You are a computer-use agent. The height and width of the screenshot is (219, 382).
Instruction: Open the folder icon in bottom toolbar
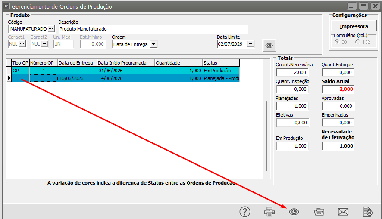(319, 212)
